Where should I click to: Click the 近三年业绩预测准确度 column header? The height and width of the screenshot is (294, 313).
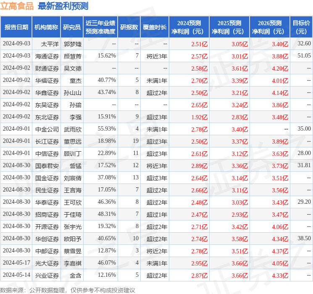100,27
